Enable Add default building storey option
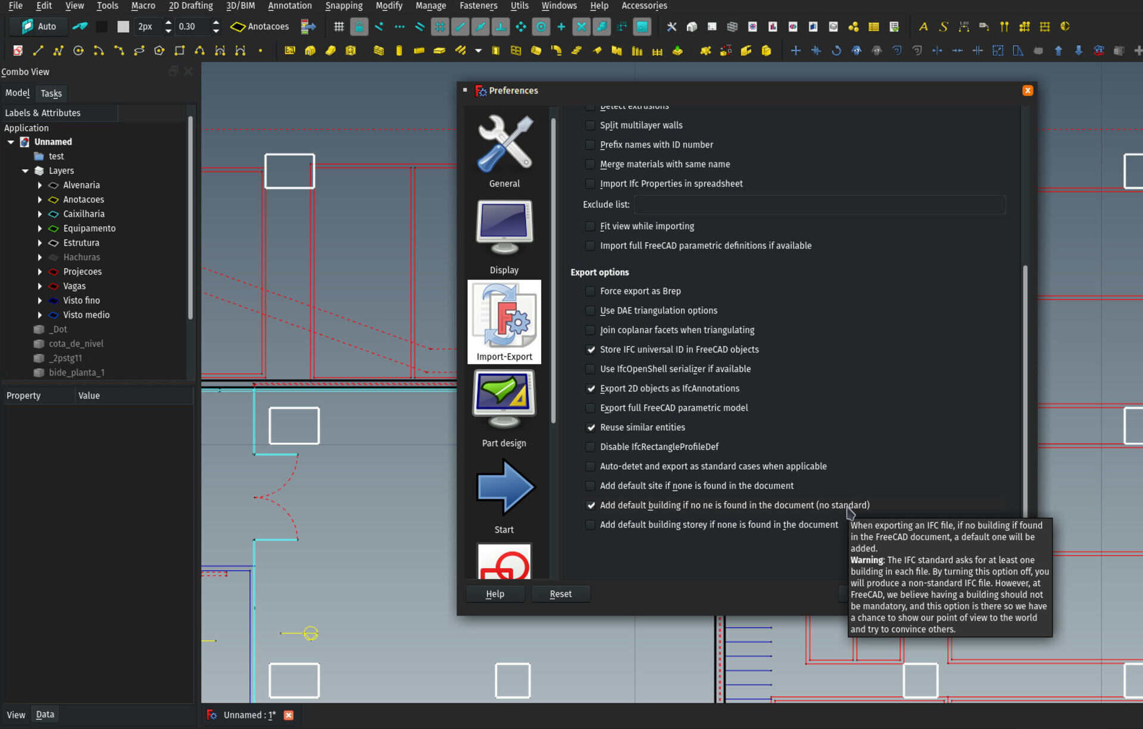1143x729 pixels. (590, 525)
